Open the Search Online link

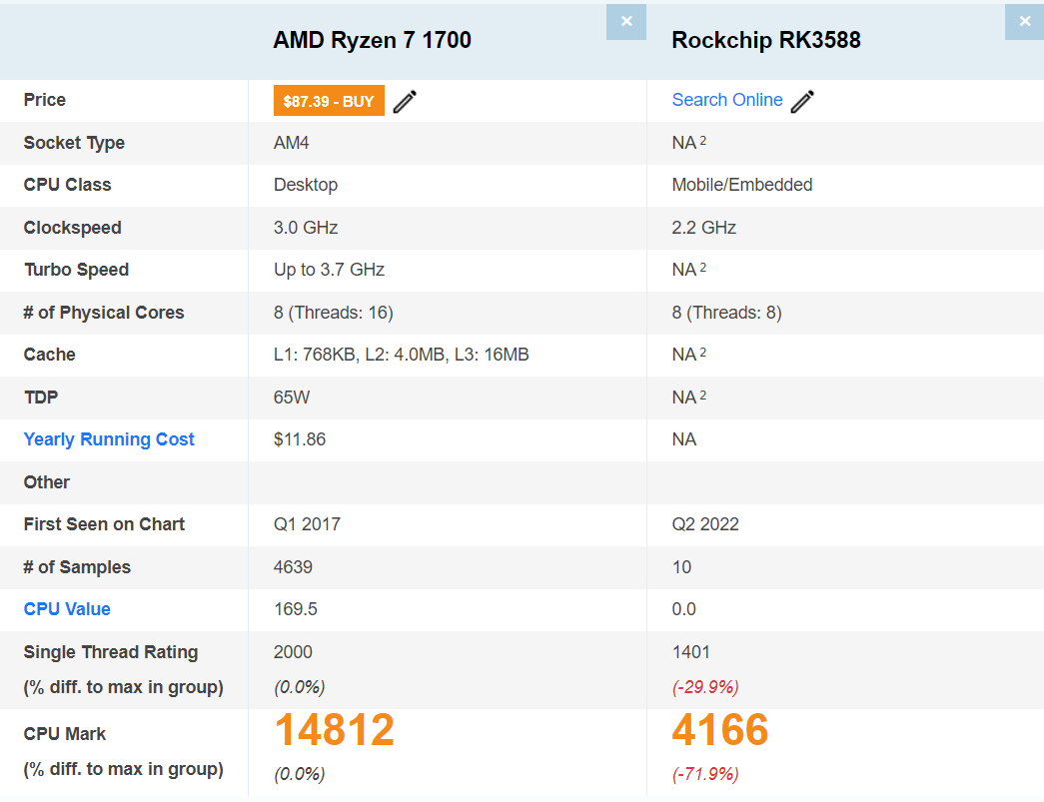pyautogui.click(x=727, y=100)
